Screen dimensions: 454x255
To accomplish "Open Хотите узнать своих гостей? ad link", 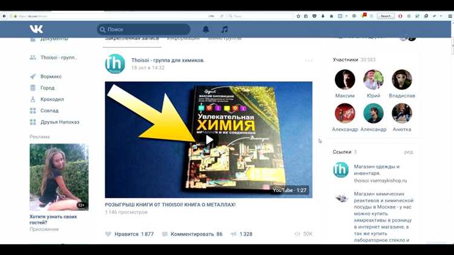I will [x=53, y=220].
